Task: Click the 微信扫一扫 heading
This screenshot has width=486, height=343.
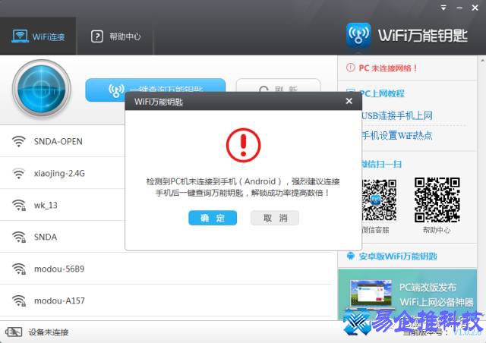Action: pyautogui.click(x=381, y=164)
